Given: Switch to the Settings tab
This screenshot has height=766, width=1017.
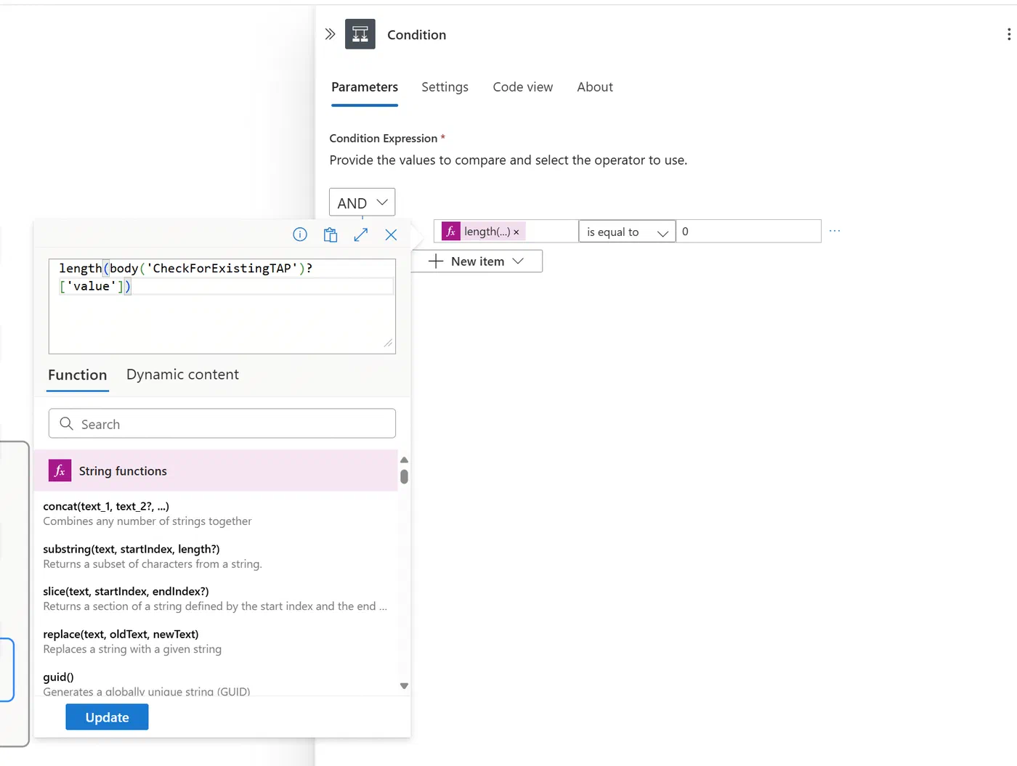Looking at the screenshot, I should 445,87.
